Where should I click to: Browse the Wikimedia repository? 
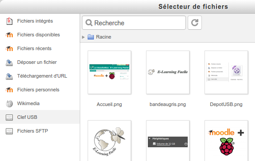pos(40,103)
